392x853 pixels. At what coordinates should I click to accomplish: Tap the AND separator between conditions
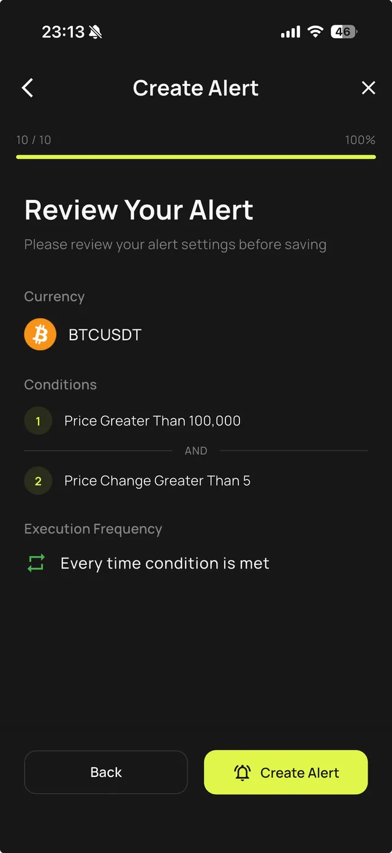(196, 450)
